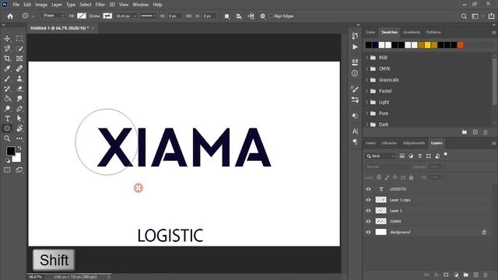Open the Shape tool mode dropdown
Screen dimensions: 498x280
tap(53, 16)
